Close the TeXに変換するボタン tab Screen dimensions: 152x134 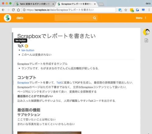53,4
